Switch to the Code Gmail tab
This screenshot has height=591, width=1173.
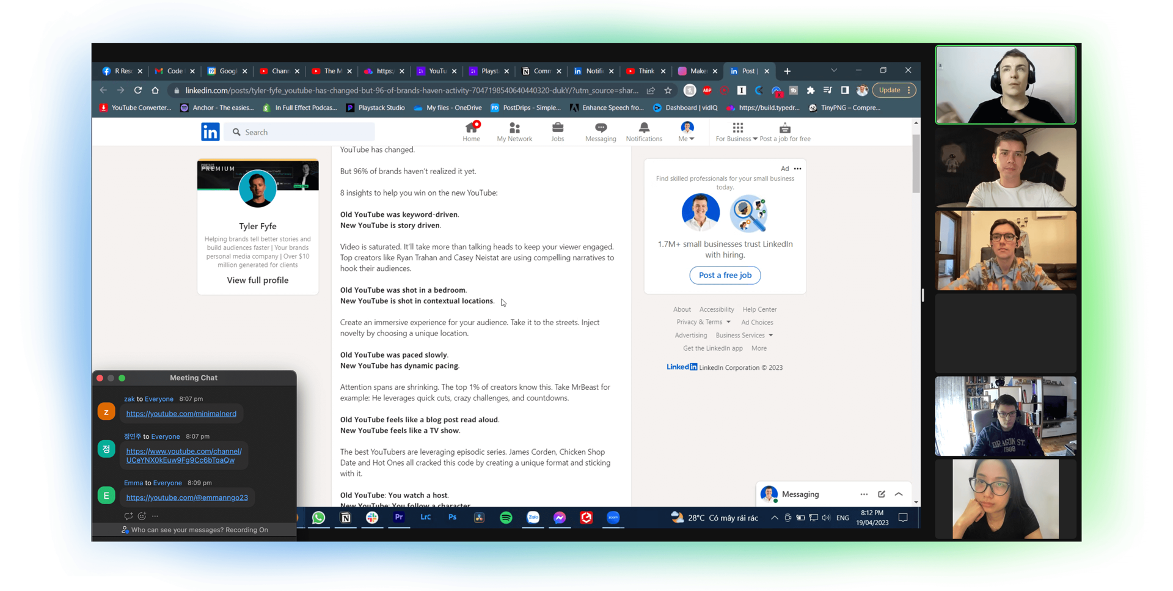tap(175, 72)
